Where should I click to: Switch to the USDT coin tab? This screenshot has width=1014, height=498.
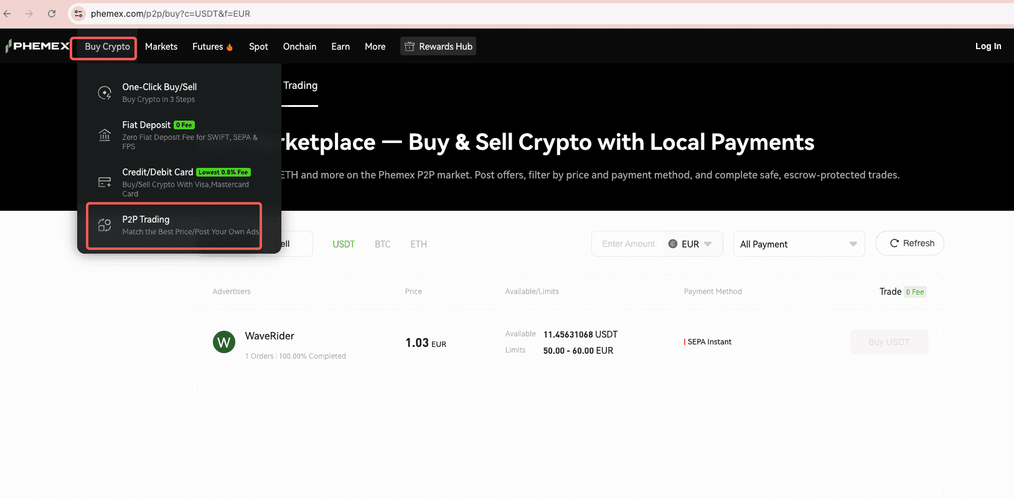coord(344,244)
